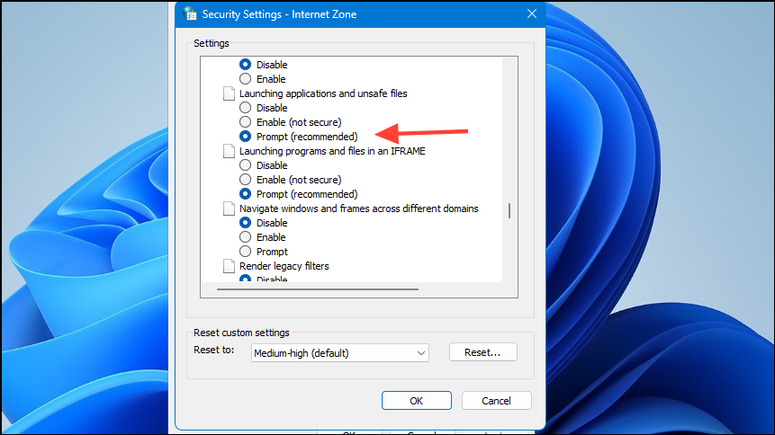This screenshot has width=775, height=435.
Task: Click the Reset... button
Action: 482,352
